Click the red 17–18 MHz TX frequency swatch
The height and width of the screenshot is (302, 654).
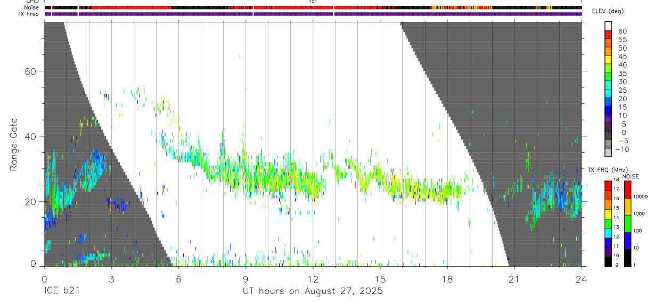point(608,185)
